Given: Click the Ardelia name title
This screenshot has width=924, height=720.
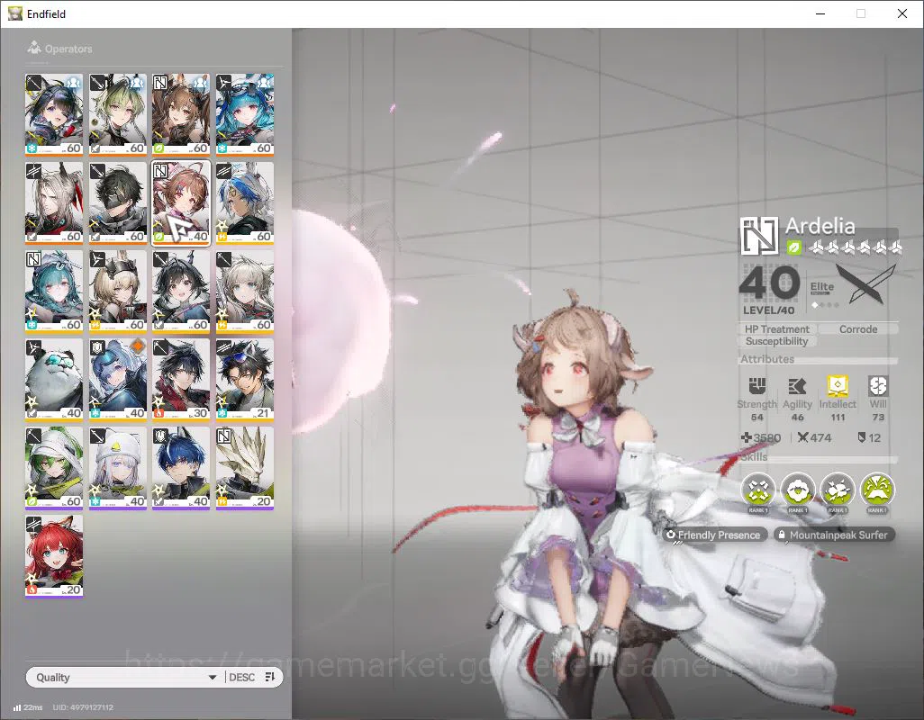Looking at the screenshot, I should [820, 226].
